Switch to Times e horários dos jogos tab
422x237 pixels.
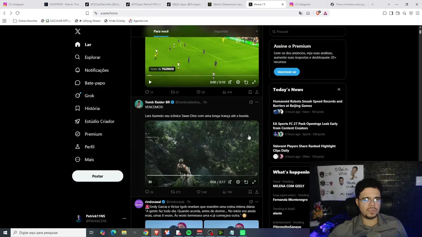coord(348,4)
